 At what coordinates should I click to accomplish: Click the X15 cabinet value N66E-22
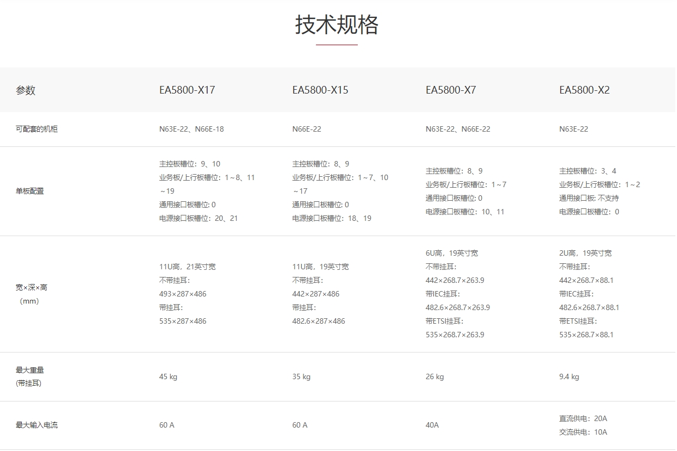pos(307,129)
